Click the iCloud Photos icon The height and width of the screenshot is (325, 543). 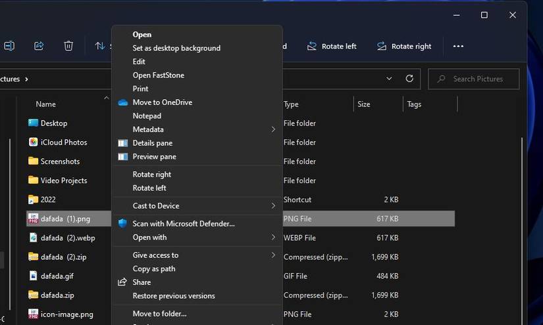(x=34, y=142)
